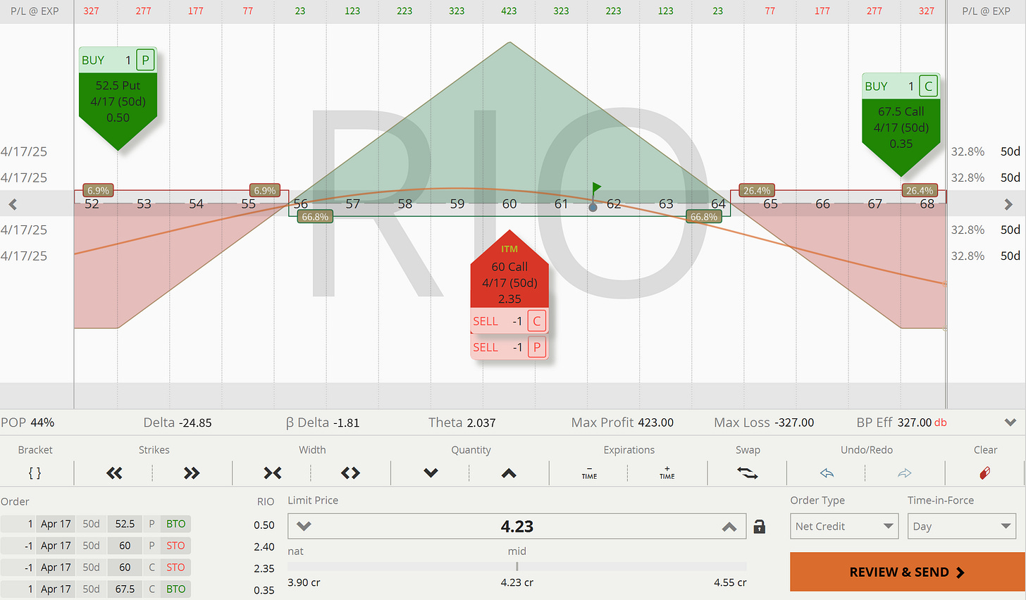The image size is (1026, 600).
Task: Raise limit price with up chevron
Action: pyautogui.click(x=729, y=527)
